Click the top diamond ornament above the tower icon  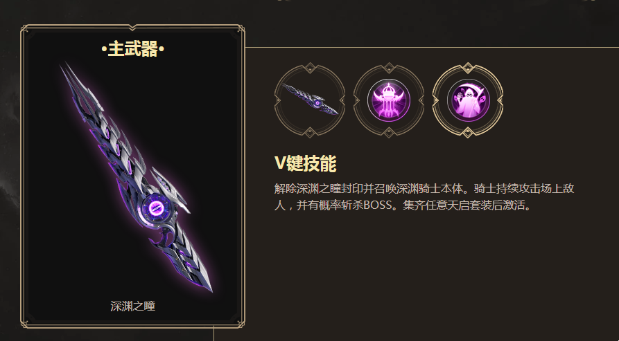389,67
